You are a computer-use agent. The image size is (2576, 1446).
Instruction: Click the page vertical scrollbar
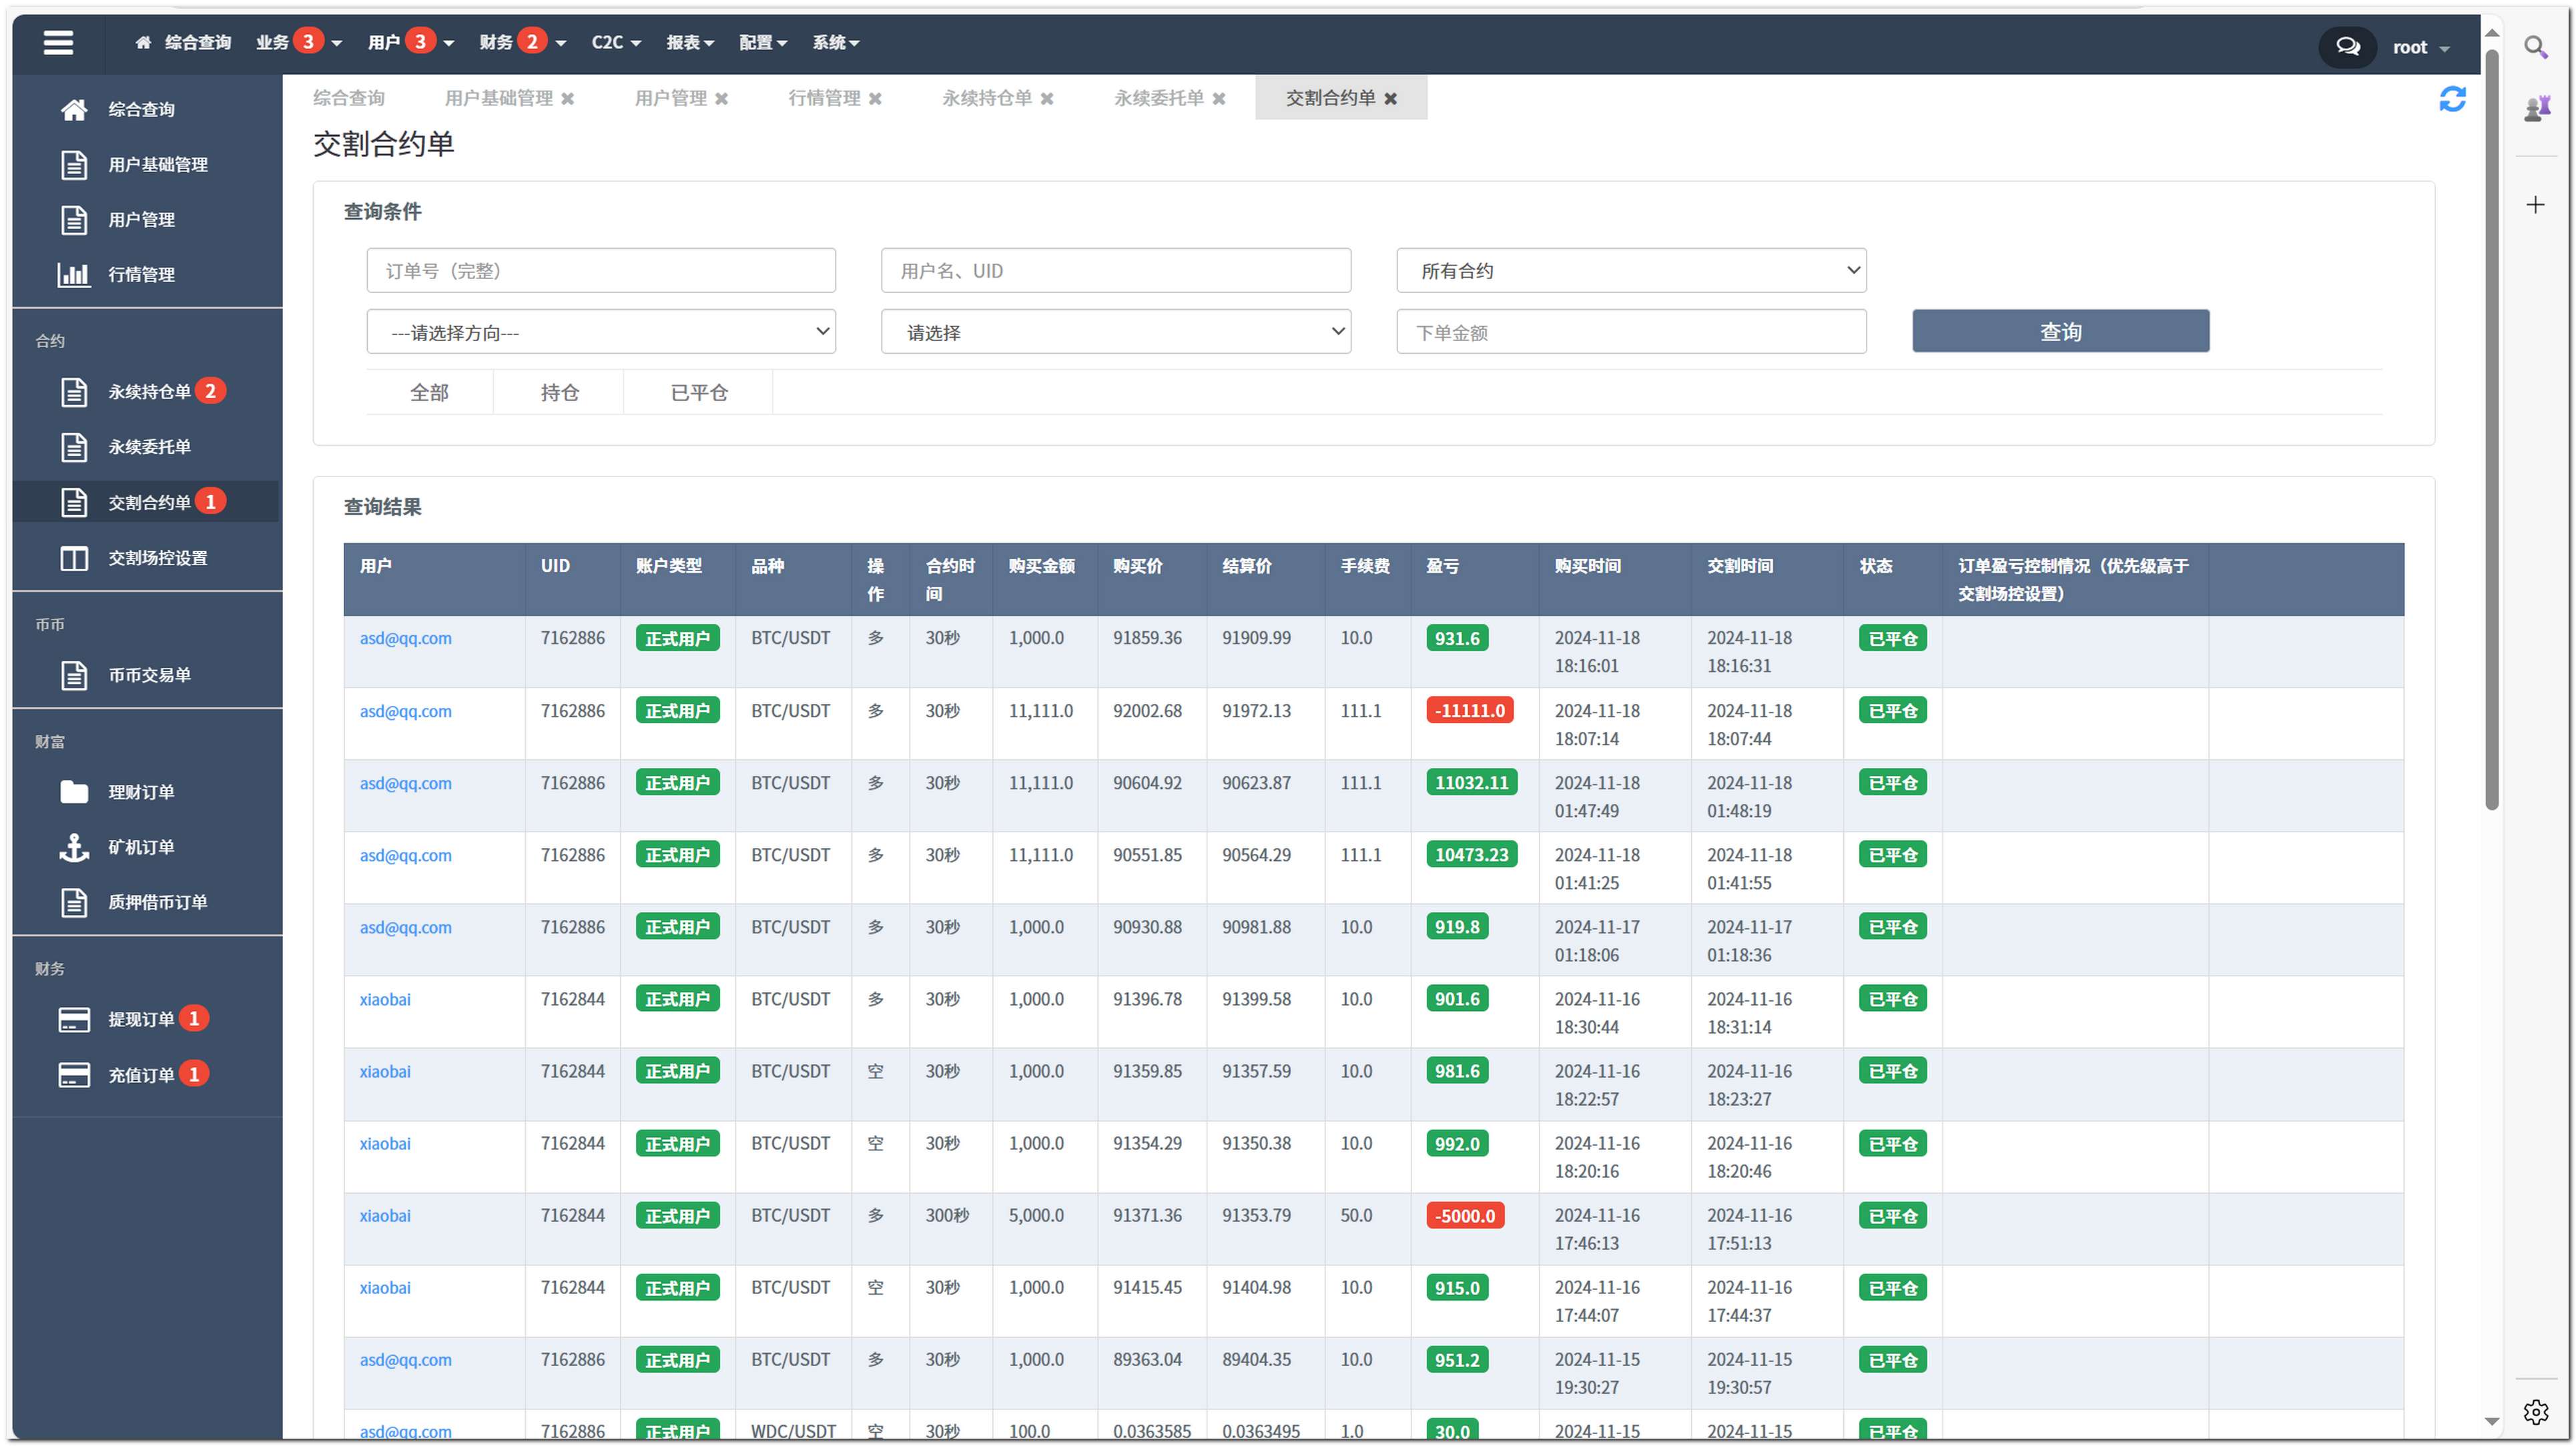click(2491, 430)
